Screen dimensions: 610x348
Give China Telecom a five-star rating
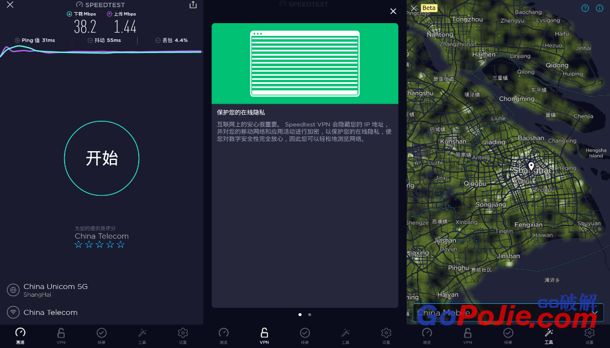pyautogui.click(x=120, y=244)
